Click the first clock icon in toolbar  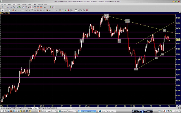pyautogui.click(x=23, y=7)
